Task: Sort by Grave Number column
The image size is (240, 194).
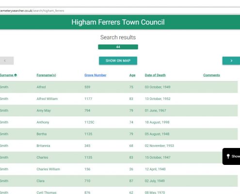Action: coord(96,75)
